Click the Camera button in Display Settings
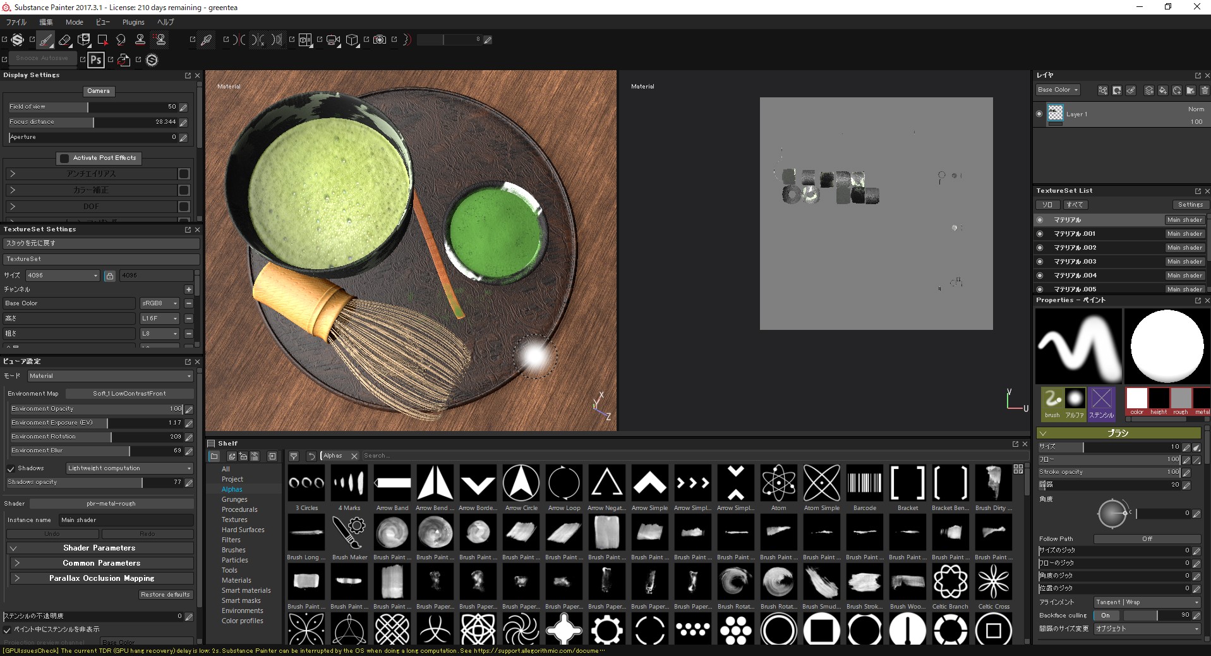Screen dimensions: 1211x656 click(x=99, y=91)
